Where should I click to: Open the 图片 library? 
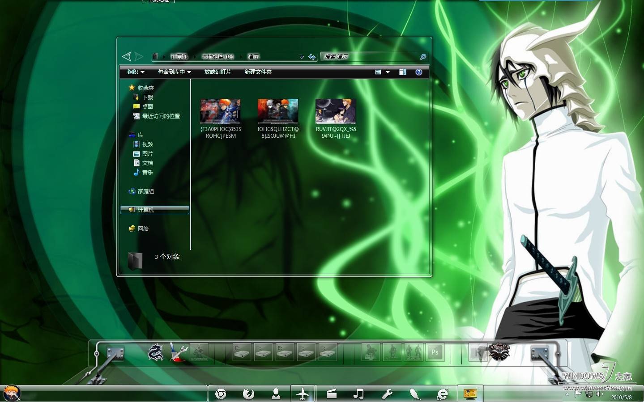147,154
